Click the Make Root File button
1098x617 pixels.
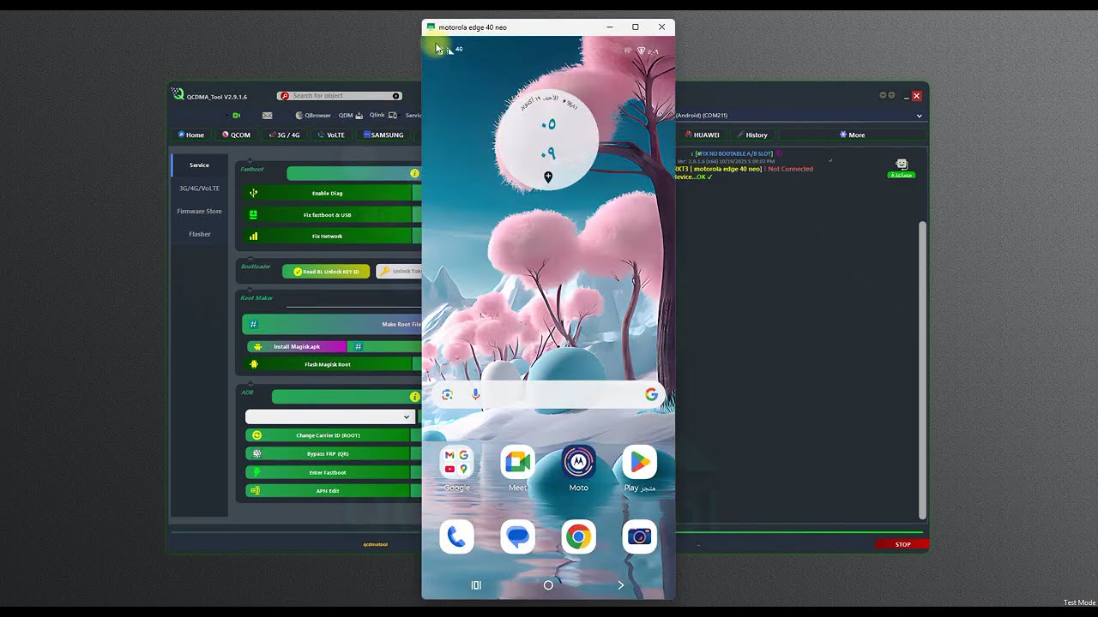[x=332, y=324]
